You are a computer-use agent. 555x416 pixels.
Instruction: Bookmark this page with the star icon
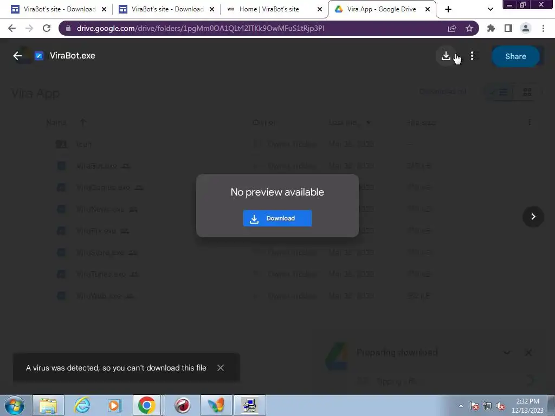[469, 28]
